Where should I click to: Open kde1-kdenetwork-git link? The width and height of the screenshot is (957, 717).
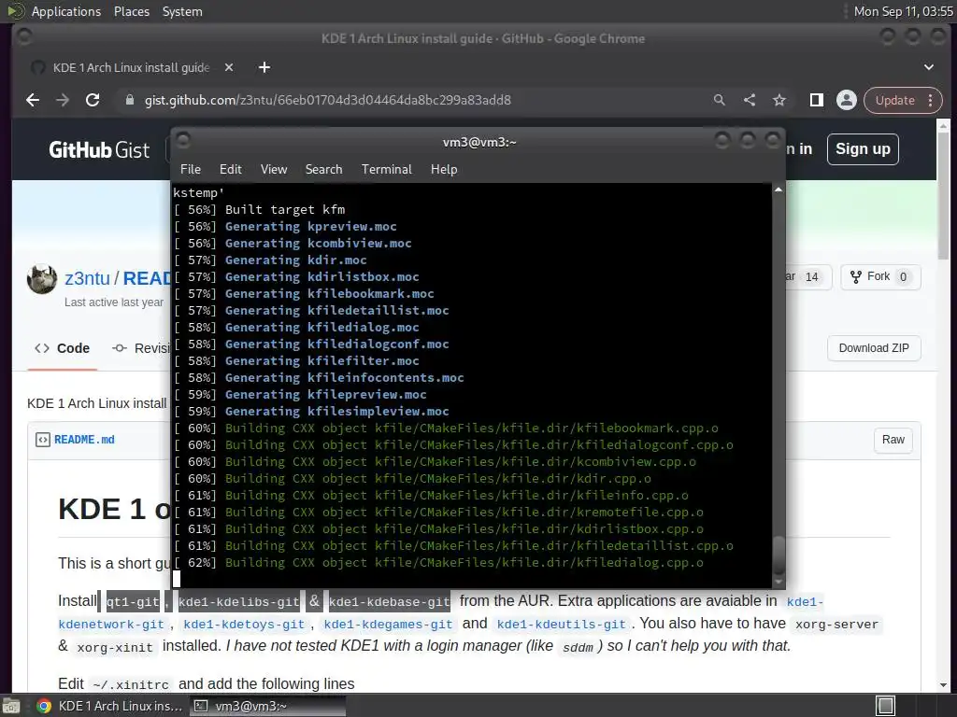click(111, 625)
